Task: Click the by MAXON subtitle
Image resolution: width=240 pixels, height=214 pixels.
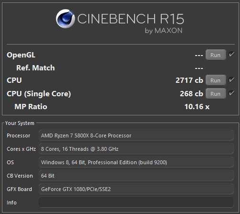Action: (x=164, y=31)
